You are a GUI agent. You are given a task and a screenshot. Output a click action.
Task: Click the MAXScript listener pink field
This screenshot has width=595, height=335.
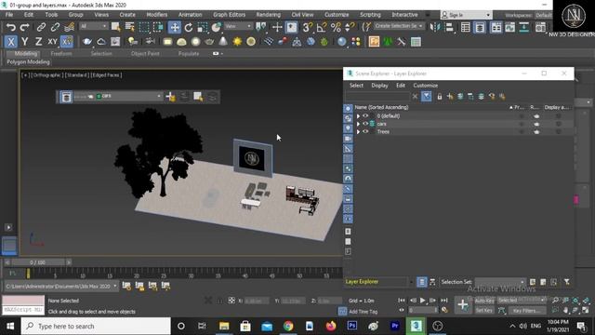click(x=23, y=301)
